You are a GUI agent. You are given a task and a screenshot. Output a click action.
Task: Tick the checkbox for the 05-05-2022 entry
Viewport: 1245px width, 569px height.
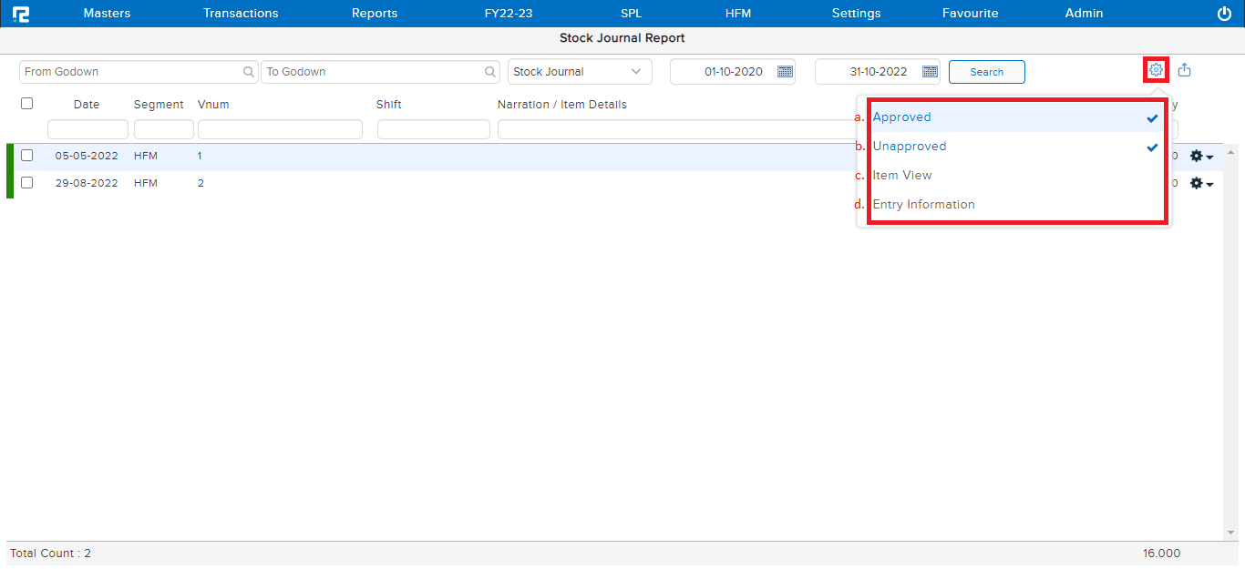(x=27, y=156)
